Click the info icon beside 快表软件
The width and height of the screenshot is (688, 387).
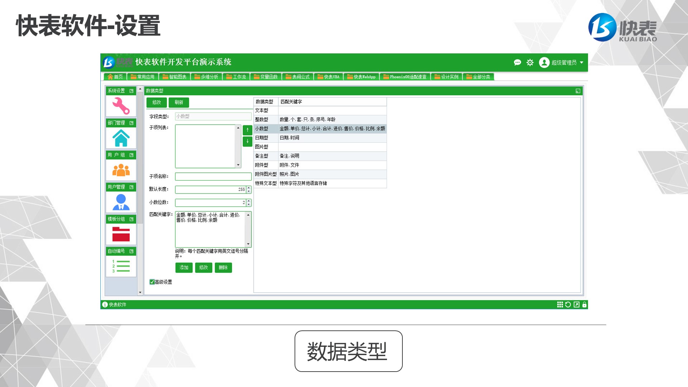105,305
